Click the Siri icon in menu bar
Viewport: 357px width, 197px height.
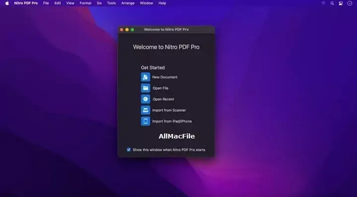click(350, 3)
